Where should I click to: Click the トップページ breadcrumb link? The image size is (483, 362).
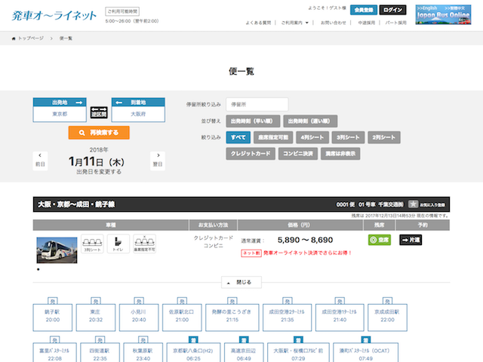click(31, 38)
